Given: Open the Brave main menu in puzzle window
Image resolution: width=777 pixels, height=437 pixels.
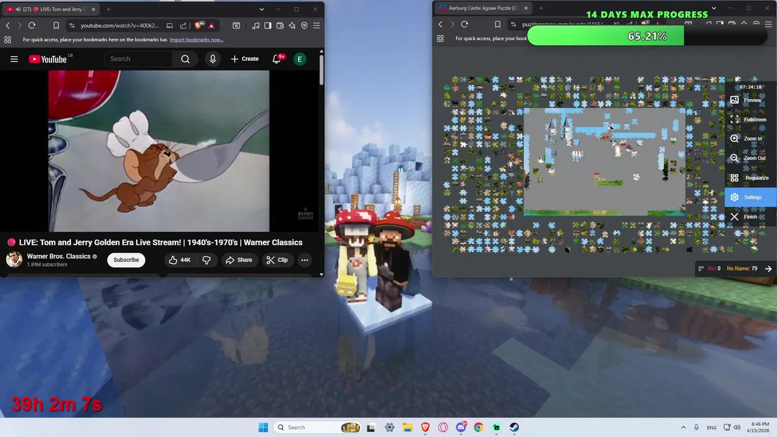Looking at the screenshot, I should point(768,24).
